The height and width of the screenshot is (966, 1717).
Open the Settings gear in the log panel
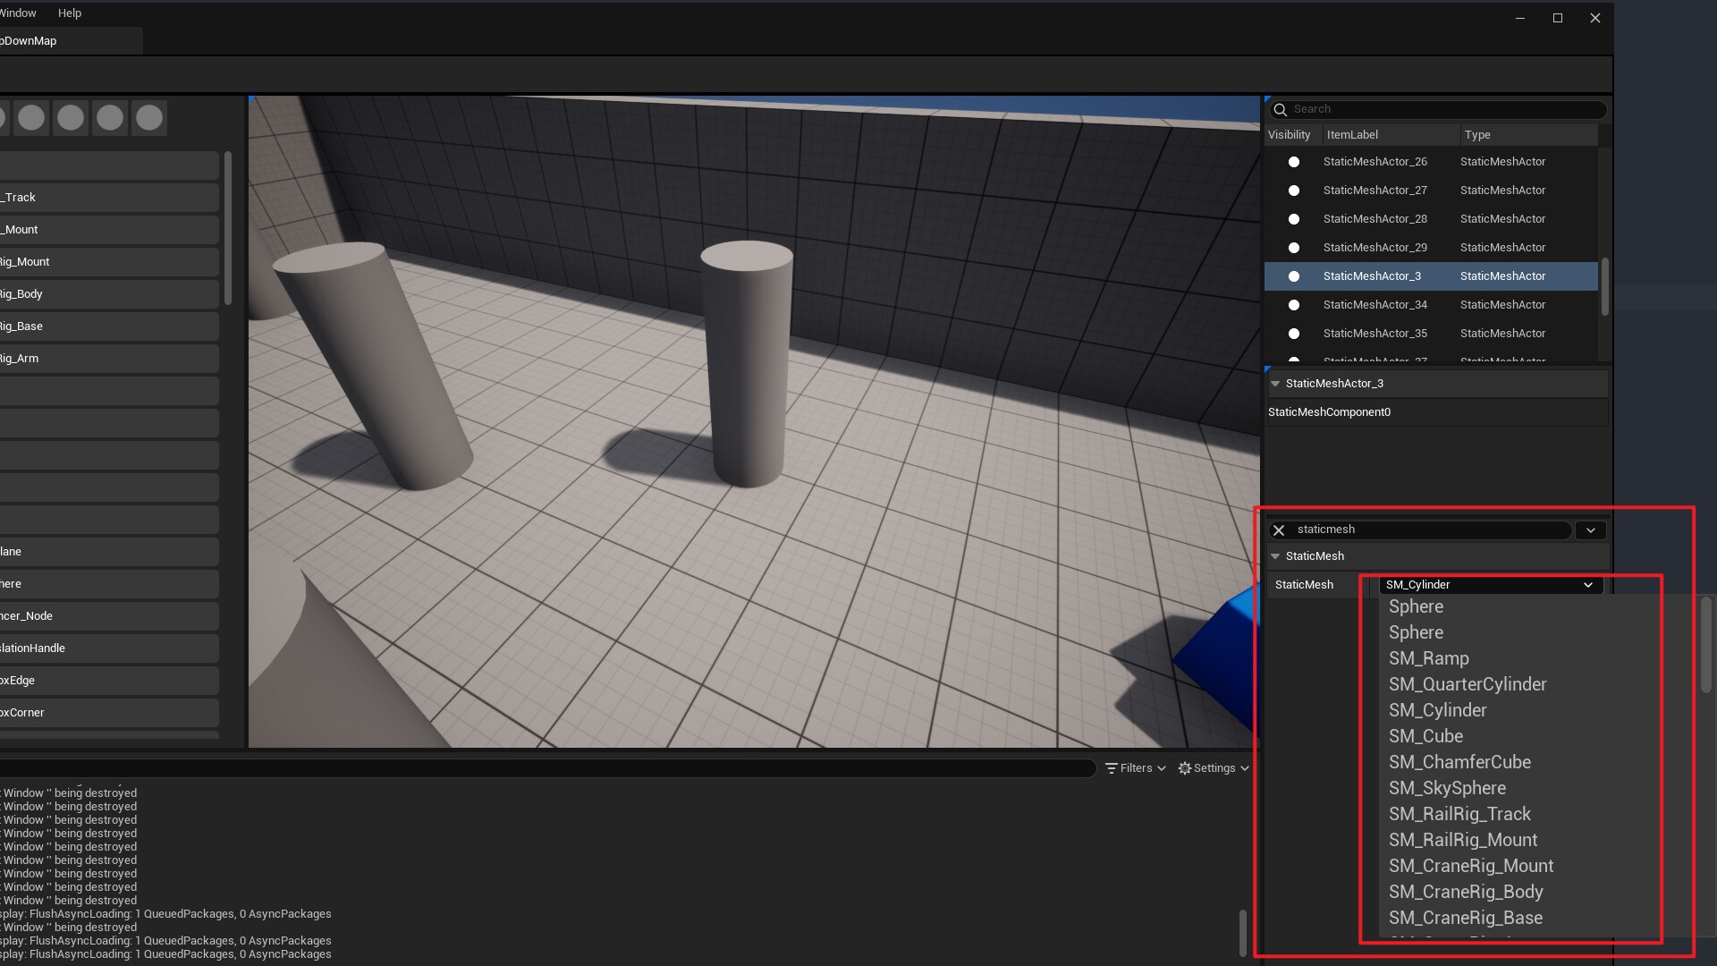click(x=1185, y=768)
